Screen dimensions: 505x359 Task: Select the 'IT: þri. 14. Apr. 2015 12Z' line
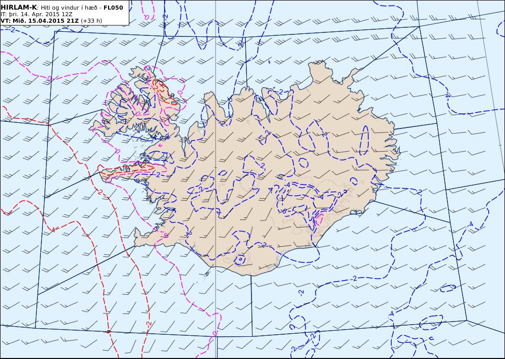[x=36, y=14]
